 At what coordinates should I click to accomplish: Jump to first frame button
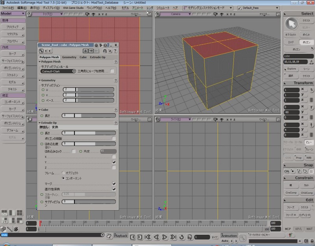click(148, 237)
